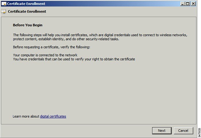Click the 'Learn more about' text
The width and height of the screenshot is (201, 138).
(x=26, y=116)
